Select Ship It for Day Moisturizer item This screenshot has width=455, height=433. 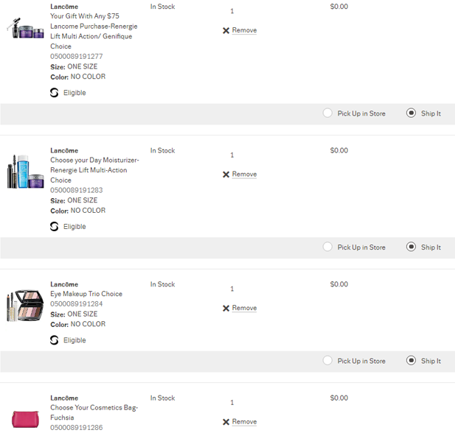[x=411, y=247]
